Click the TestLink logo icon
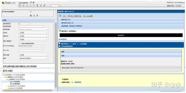This screenshot has height=93, width=186. coord(3,3)
